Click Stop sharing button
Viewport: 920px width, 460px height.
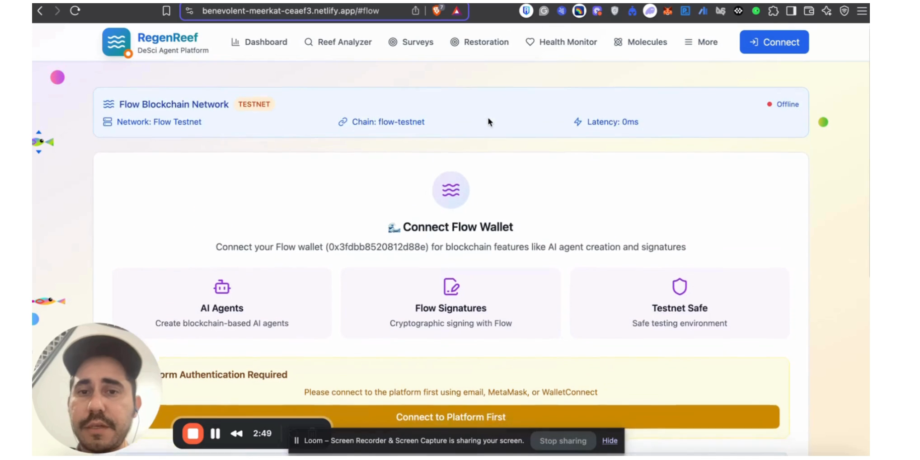(563, 441)
